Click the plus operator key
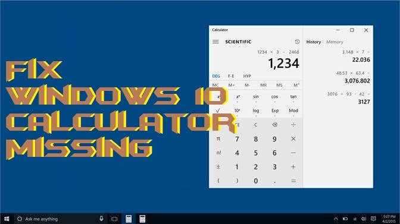Viewport: 400px width, 224px height. click(293, 167)
